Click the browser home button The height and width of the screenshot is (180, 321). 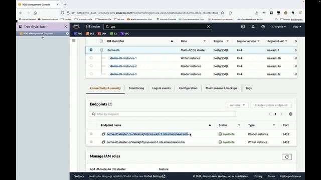[35, 13]
